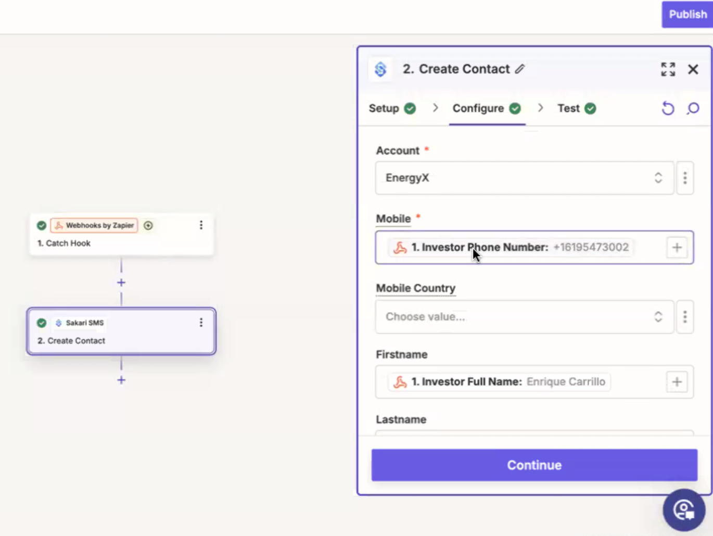Click the chevron between Configure and Test
The width and height of the screenshot is (713, 536).
pos(541,108)
